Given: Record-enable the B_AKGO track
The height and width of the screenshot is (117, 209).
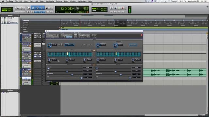Looking at the screenshot, I should pyautogui.click(x=23, y=71).
